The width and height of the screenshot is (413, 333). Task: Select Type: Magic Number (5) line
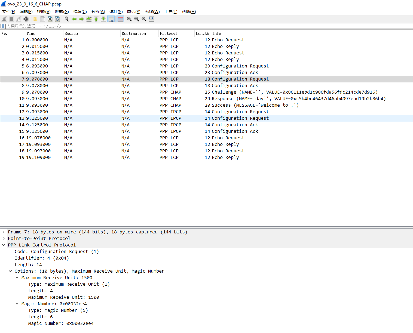point(58,310)
